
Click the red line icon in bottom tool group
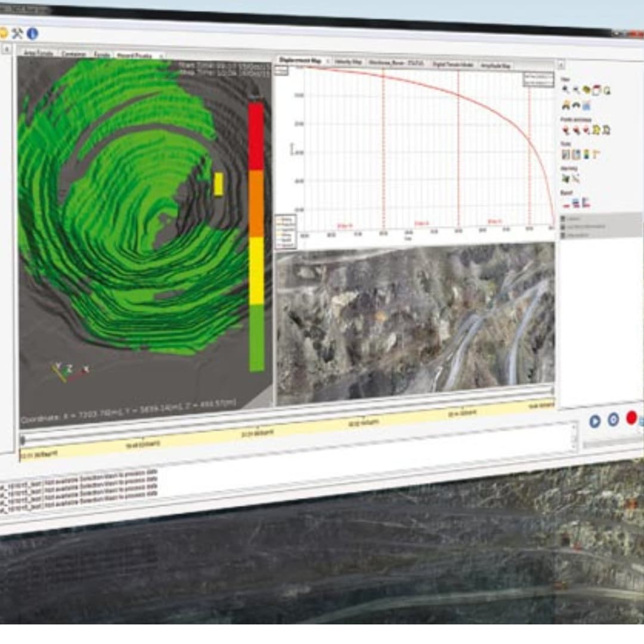point(566,203)
